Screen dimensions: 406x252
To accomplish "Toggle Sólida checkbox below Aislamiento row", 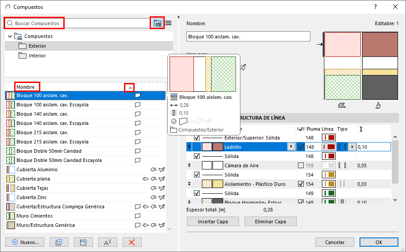I will tap(197, 193).
